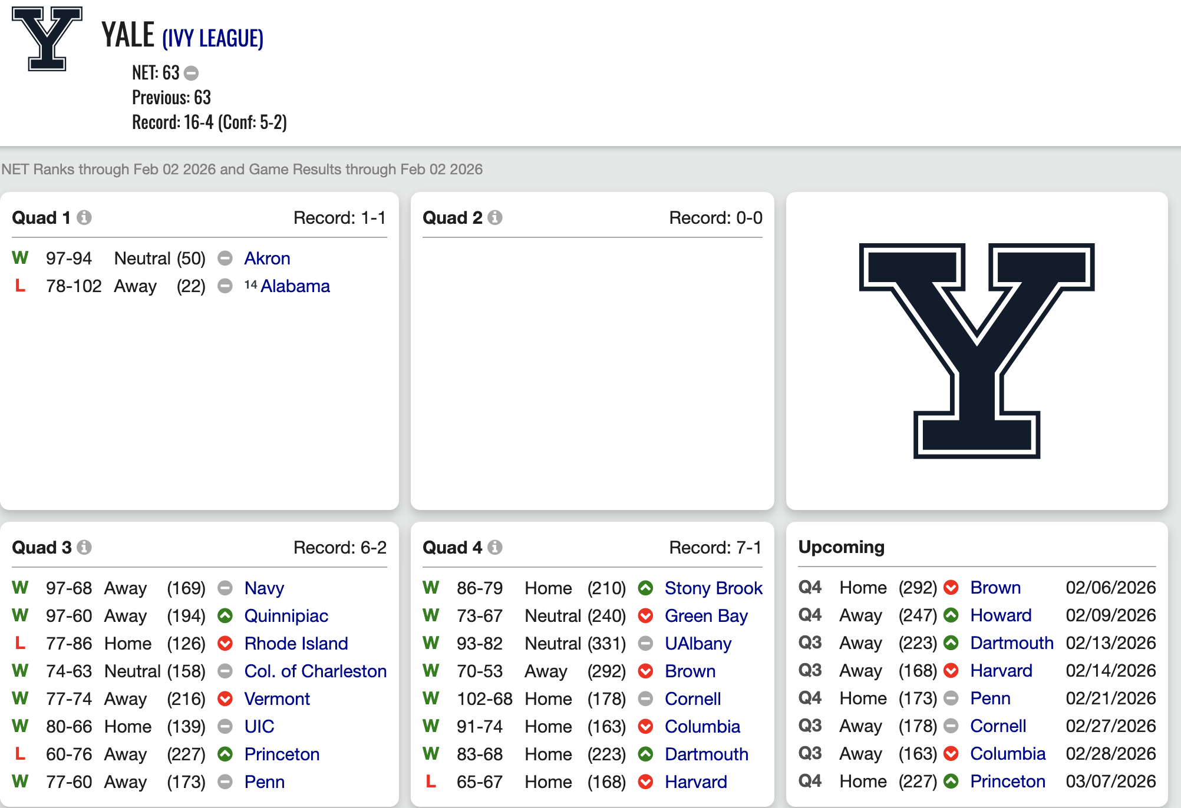Click the gray unchanged icon beside Akron

225,259
